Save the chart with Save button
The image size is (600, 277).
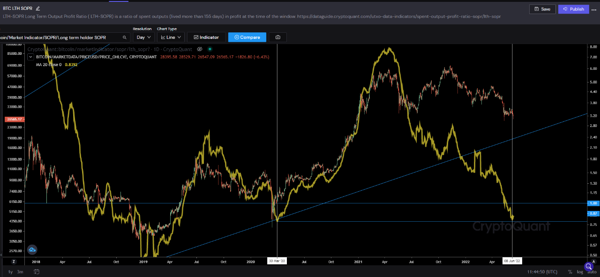[x=542, y=9]
